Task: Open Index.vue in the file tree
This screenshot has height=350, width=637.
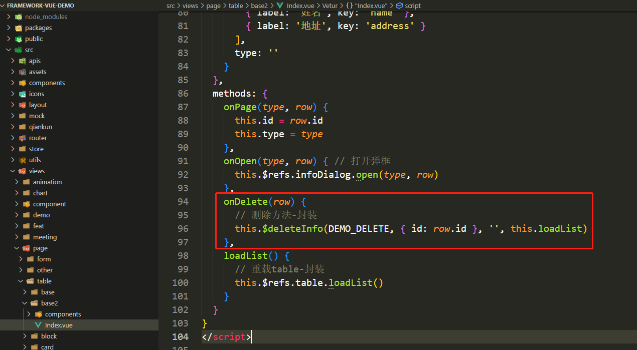Action: point(59,325)
